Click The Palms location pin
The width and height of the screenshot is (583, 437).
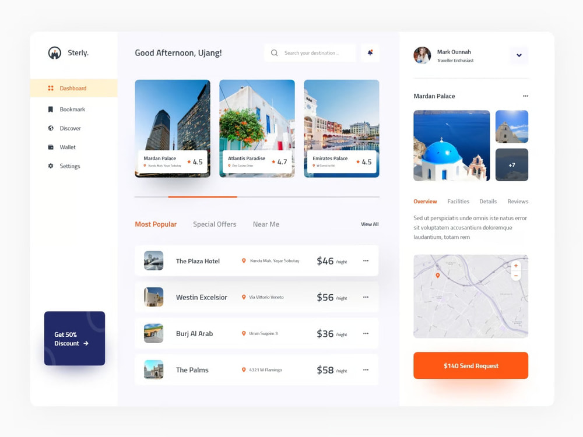244,370
